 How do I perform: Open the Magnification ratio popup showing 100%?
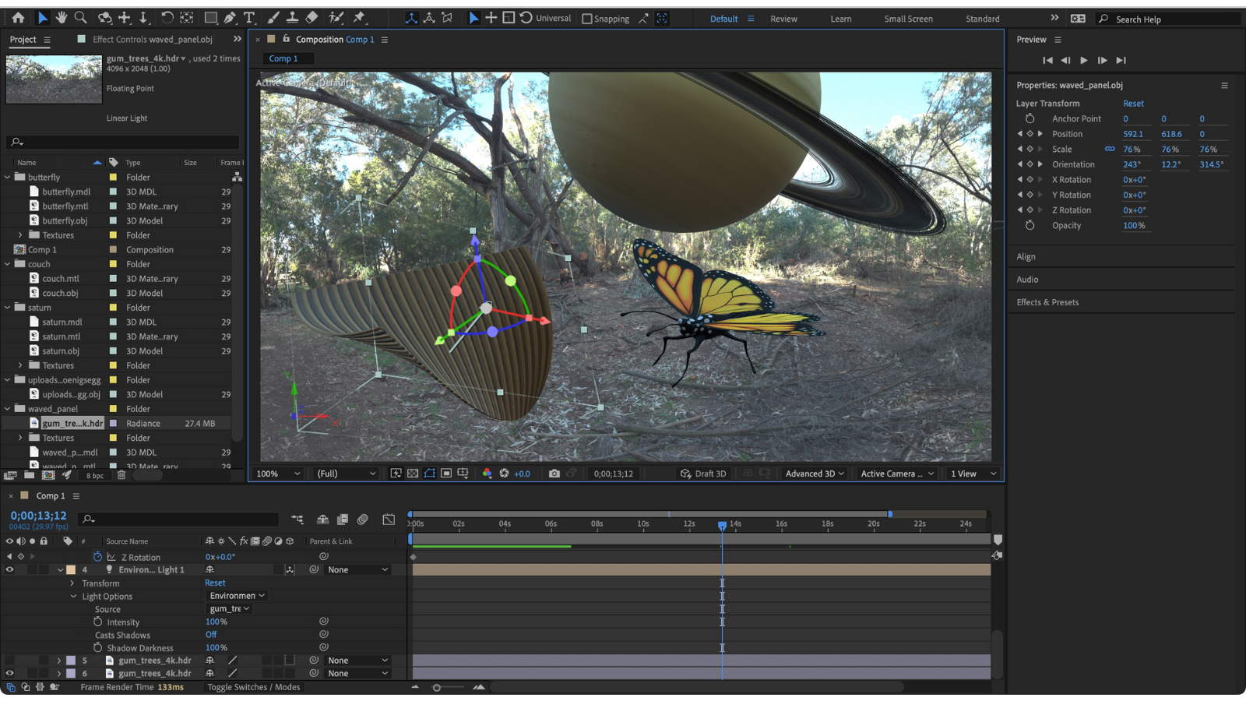pos(277,473)
